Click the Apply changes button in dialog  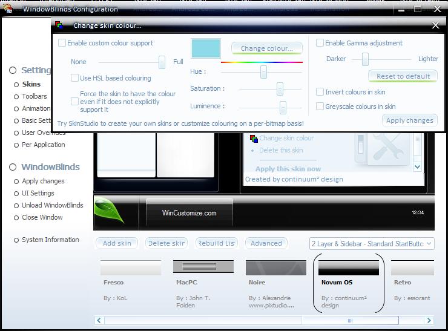(410, 120)
